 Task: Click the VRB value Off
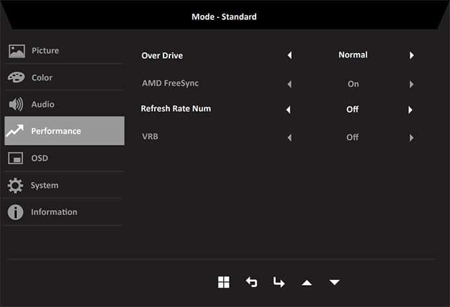pos(352,137)
